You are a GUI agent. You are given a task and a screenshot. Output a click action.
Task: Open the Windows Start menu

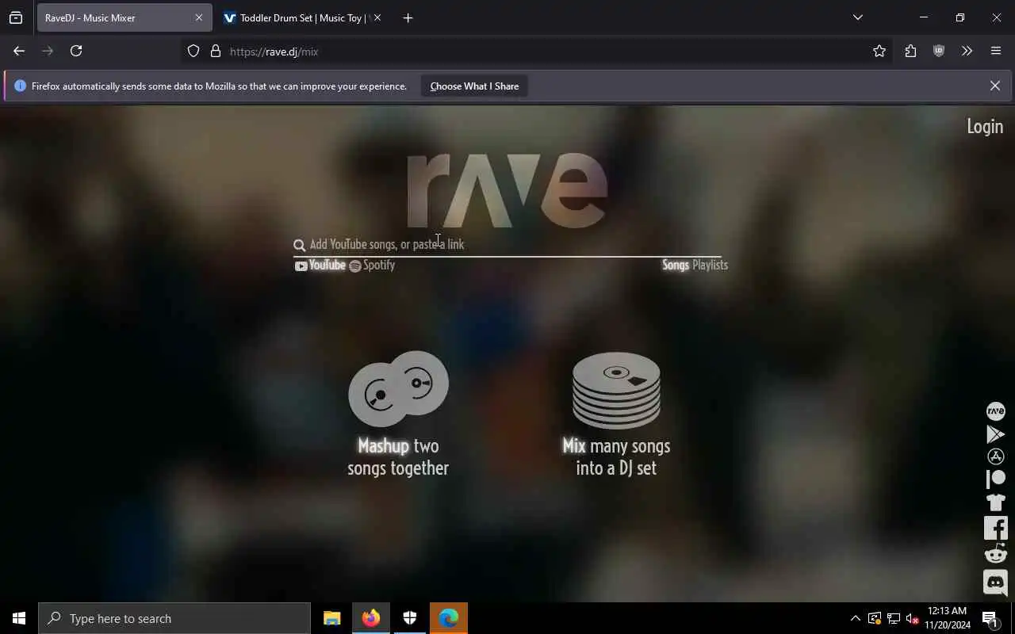click(19, 618)
